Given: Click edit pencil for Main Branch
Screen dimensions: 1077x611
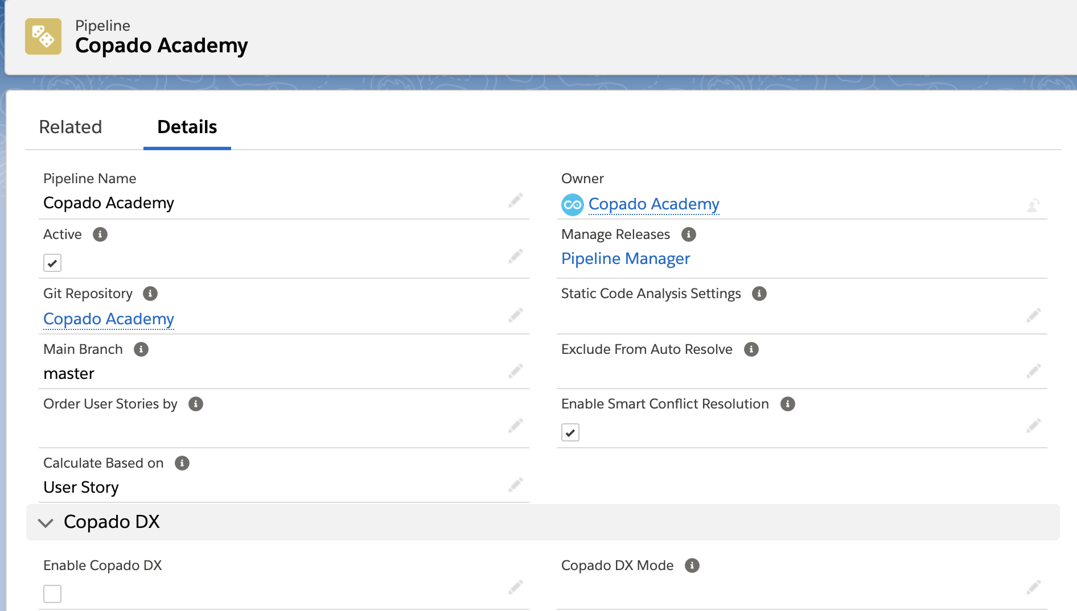Looking at the screenshot, I should click(x=516, y=371).
